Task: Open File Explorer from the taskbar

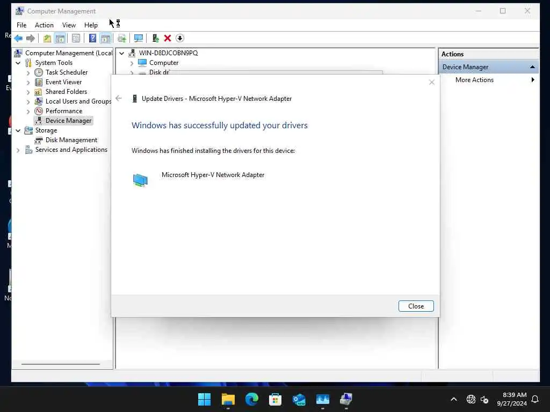Action: (x=228, y=399)
